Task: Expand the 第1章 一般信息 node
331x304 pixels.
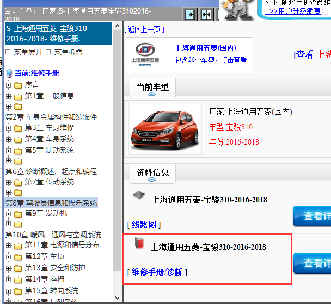Action: coord(9,97)
